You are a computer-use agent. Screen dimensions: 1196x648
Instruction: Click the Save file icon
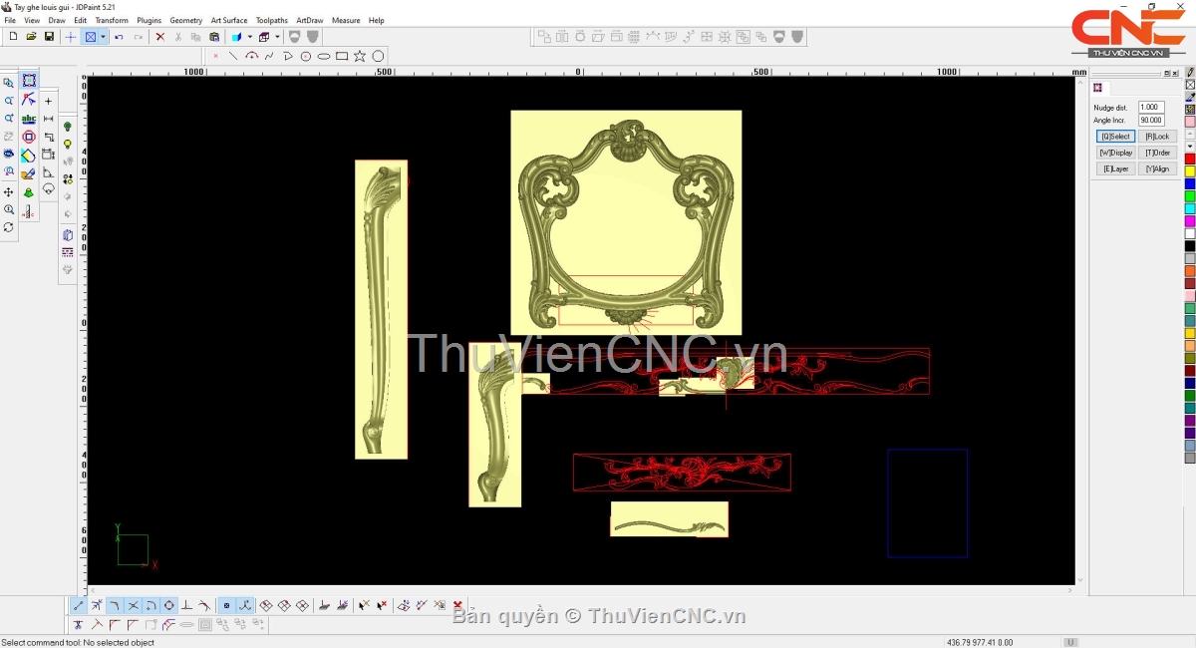click(x=49, y=37)
